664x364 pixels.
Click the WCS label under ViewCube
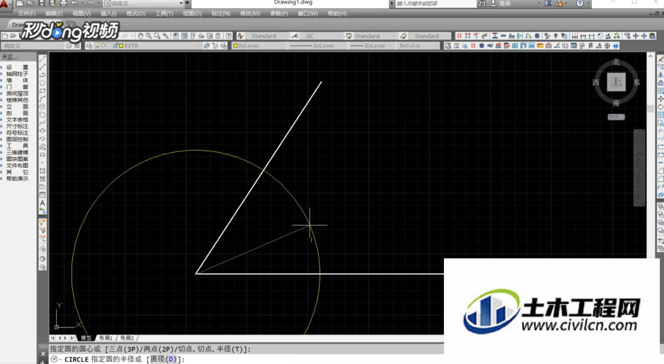616,117
